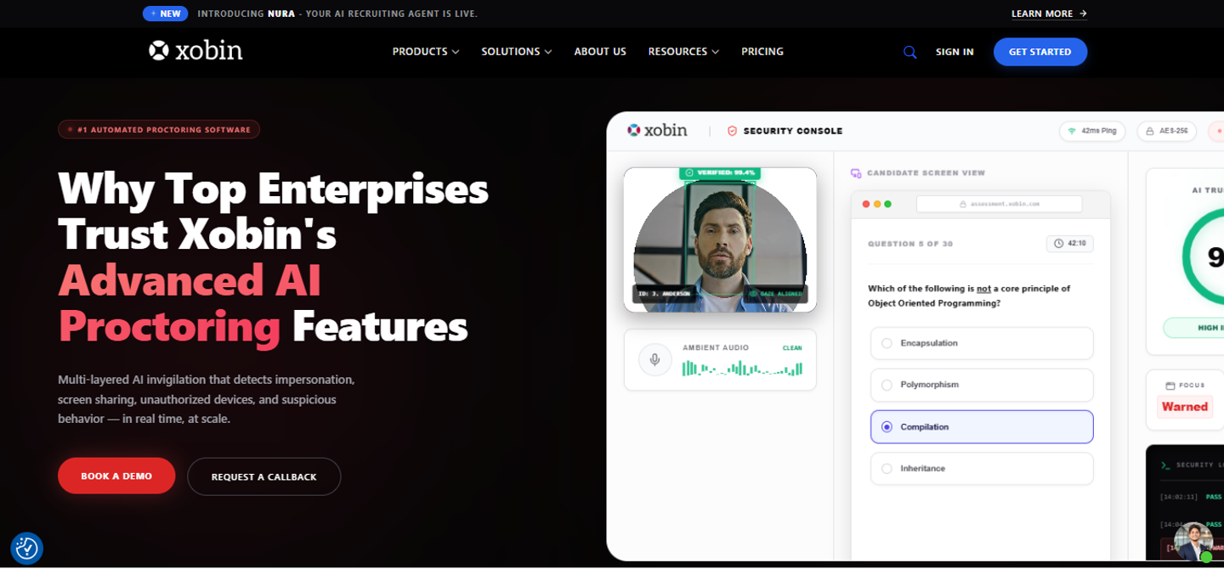The image size is (1224, 569).
Task: Click the Gaze Aligned tag on the webcam
Action: tap(775, 293)
